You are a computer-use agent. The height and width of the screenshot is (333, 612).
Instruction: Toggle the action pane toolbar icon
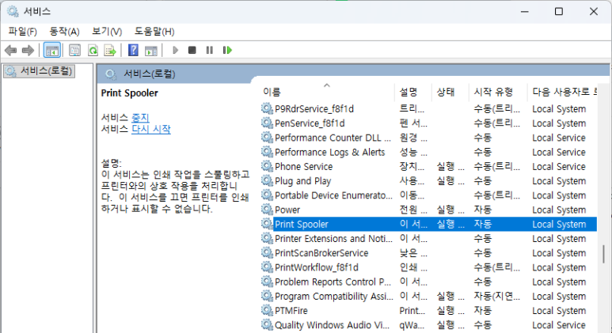point(151,51)
